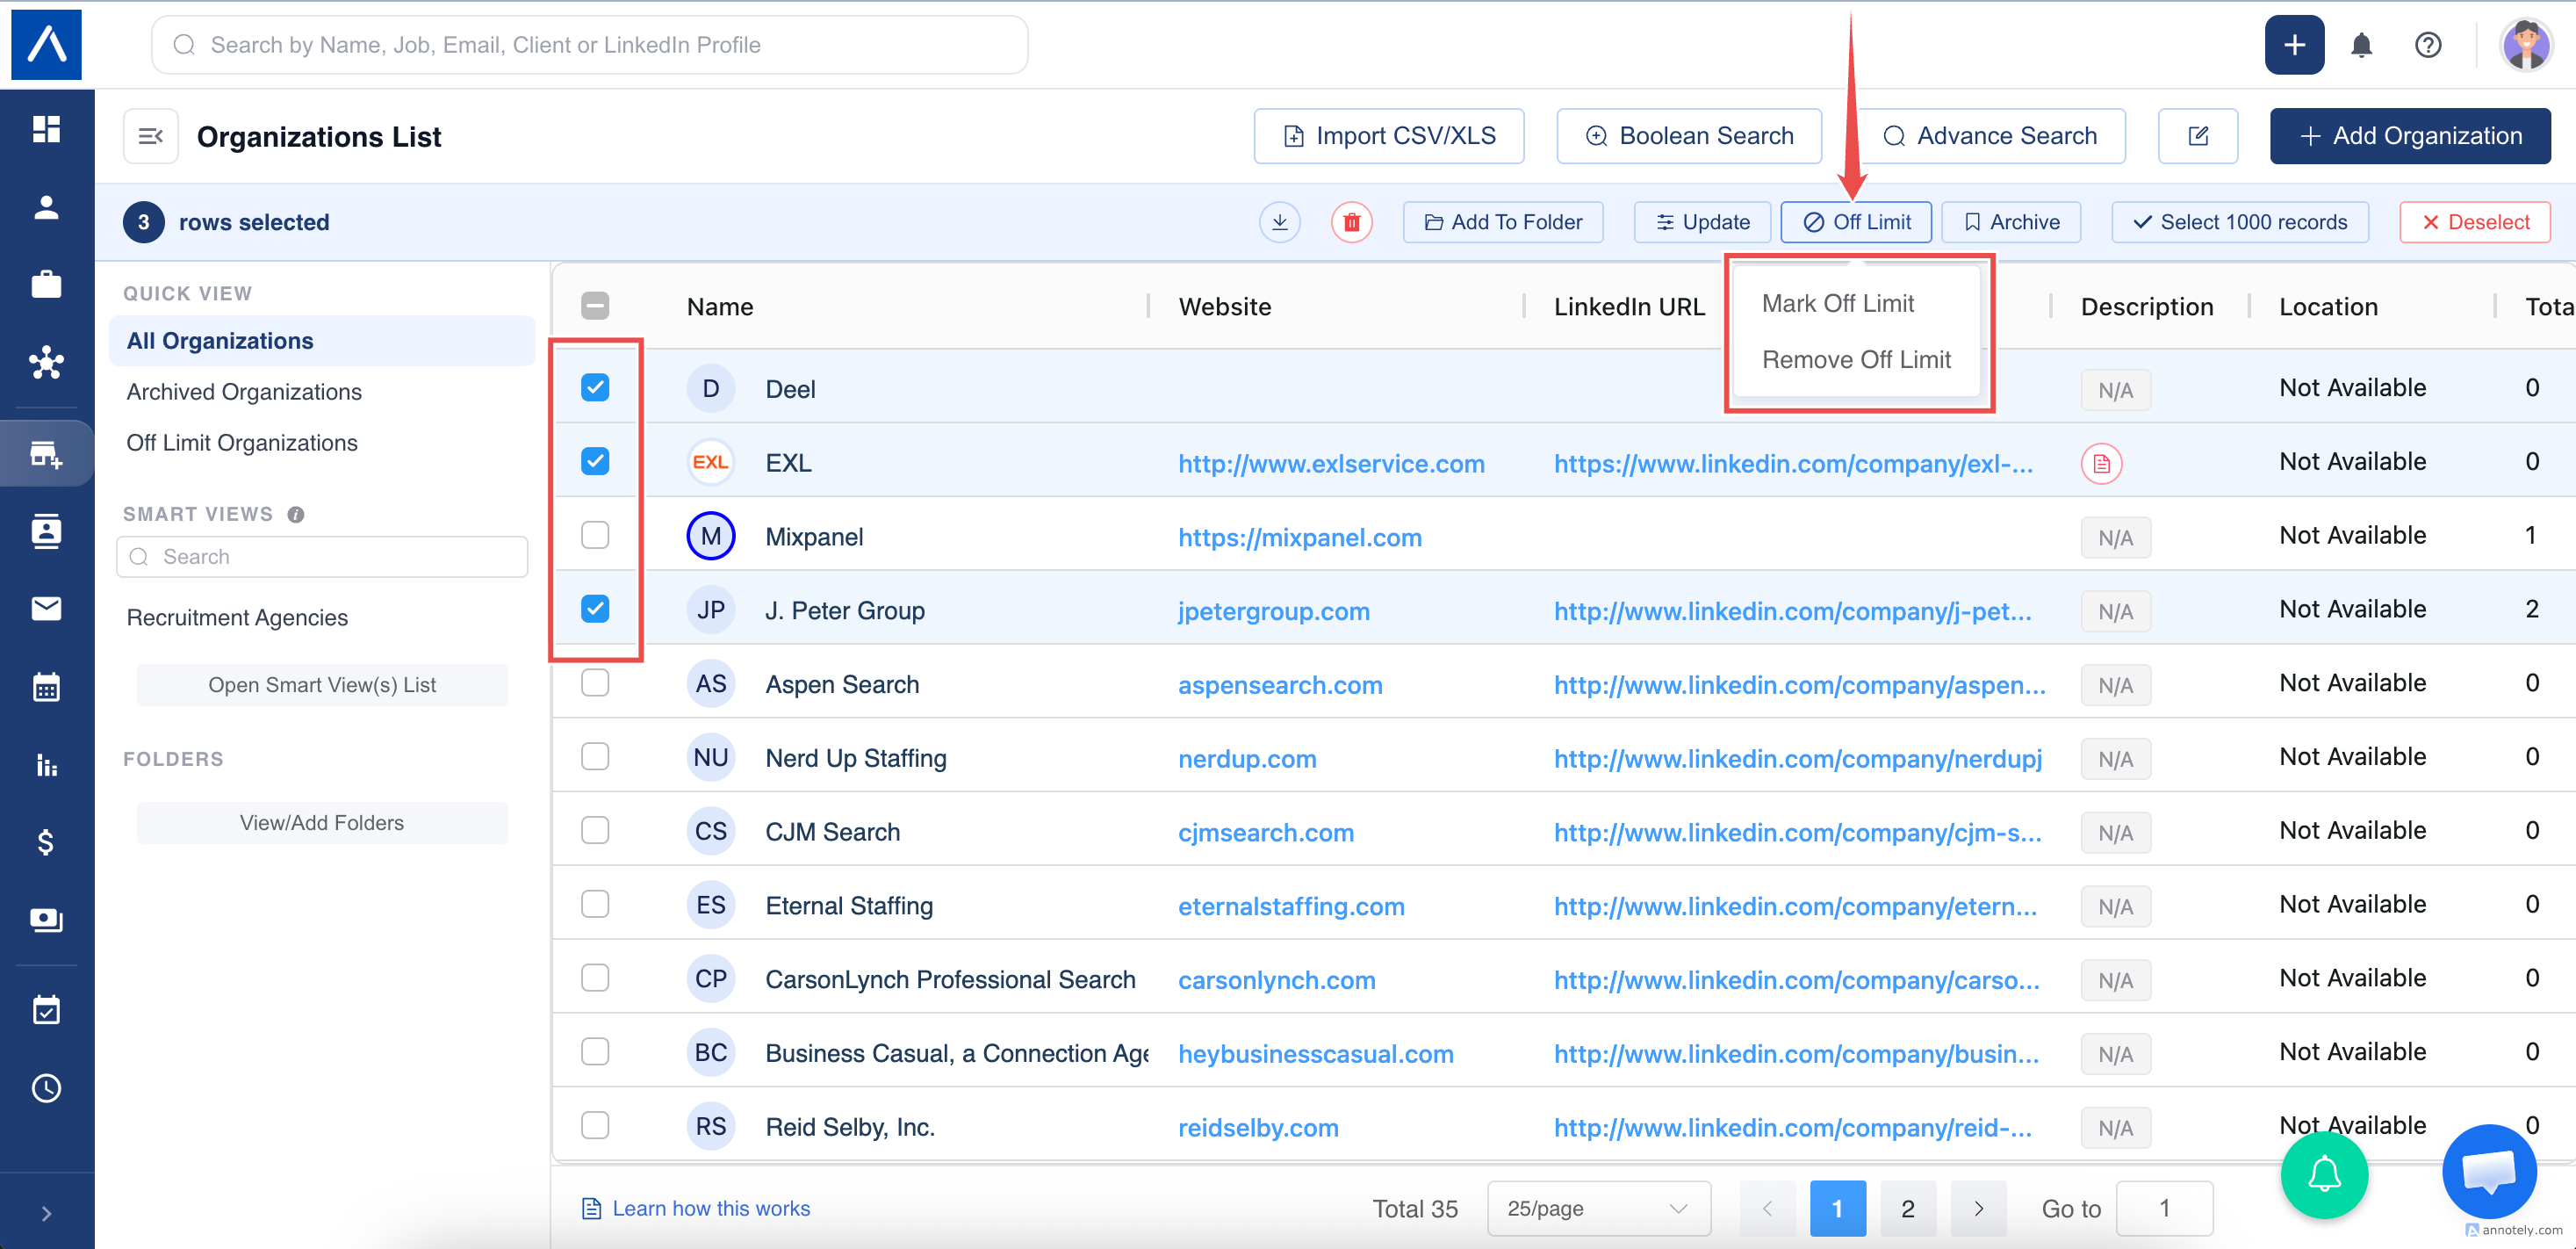The height and width of the screenshot is (1249, 2576).
Task: Delete selected rows with red trash icon
Action: [x=1351, y=222]
